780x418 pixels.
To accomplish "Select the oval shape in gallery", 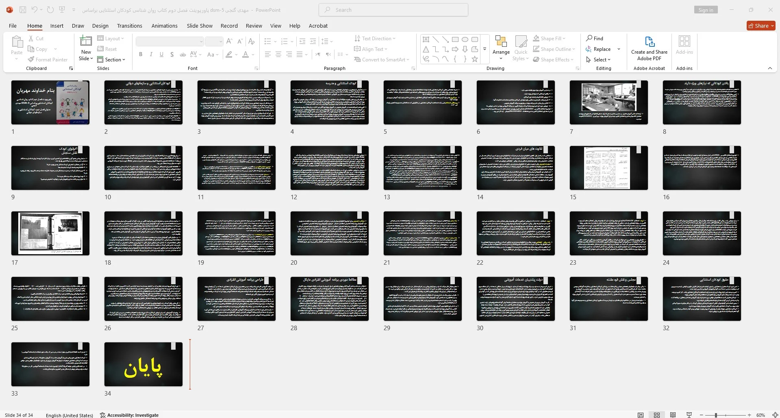I will (x=465, y=39).
